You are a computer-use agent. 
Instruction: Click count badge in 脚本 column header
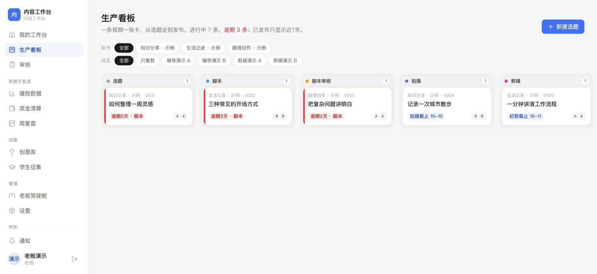pyautogui.click(x=286, y=81)
